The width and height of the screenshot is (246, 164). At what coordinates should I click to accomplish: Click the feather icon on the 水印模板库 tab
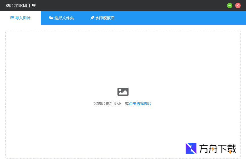click(92, 18)
